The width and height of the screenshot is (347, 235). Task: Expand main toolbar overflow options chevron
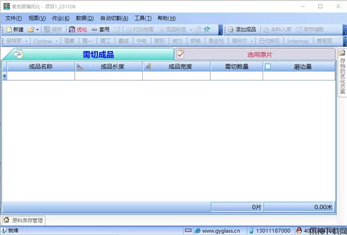tap(220, 30)
